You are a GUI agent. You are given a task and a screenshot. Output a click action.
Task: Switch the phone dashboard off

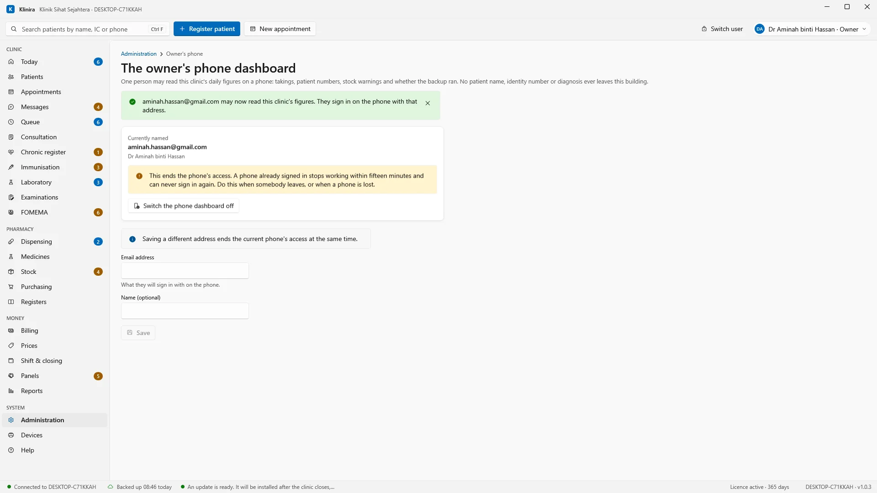click(184, 206)
